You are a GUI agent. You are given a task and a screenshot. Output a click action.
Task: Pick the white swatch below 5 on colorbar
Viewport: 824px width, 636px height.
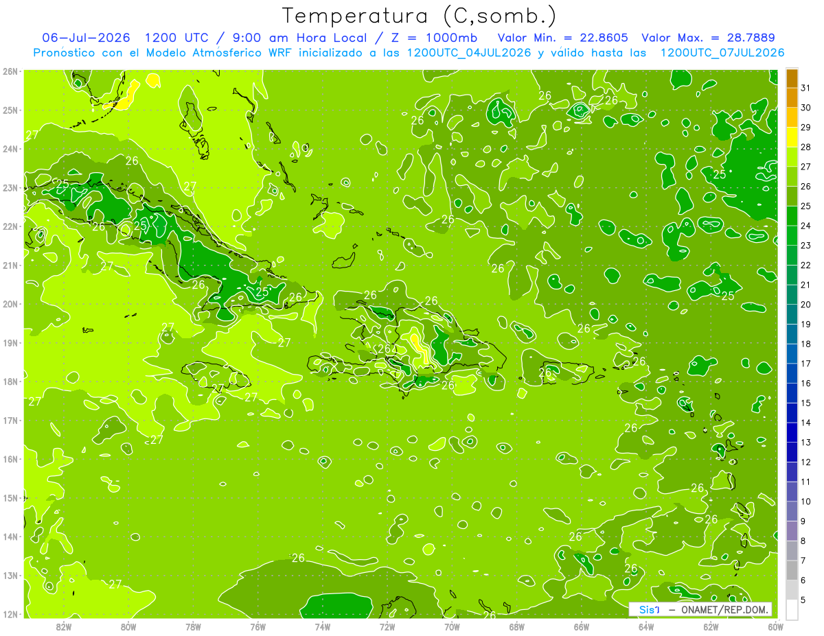tap(792, 609)
